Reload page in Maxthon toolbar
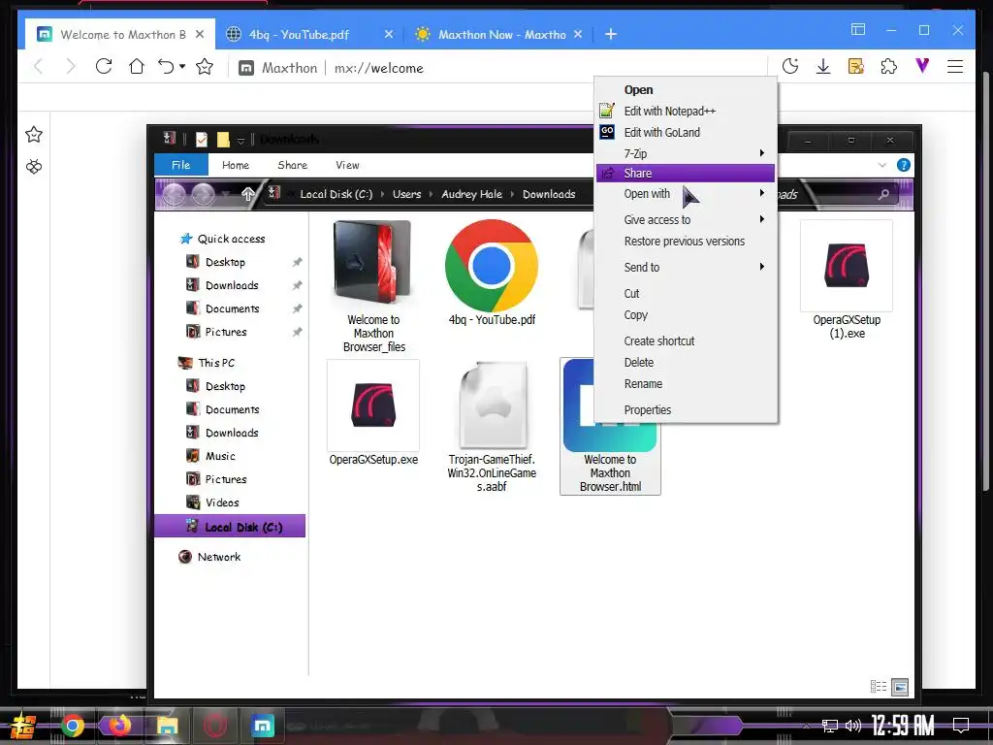 [x=103, y=67]
